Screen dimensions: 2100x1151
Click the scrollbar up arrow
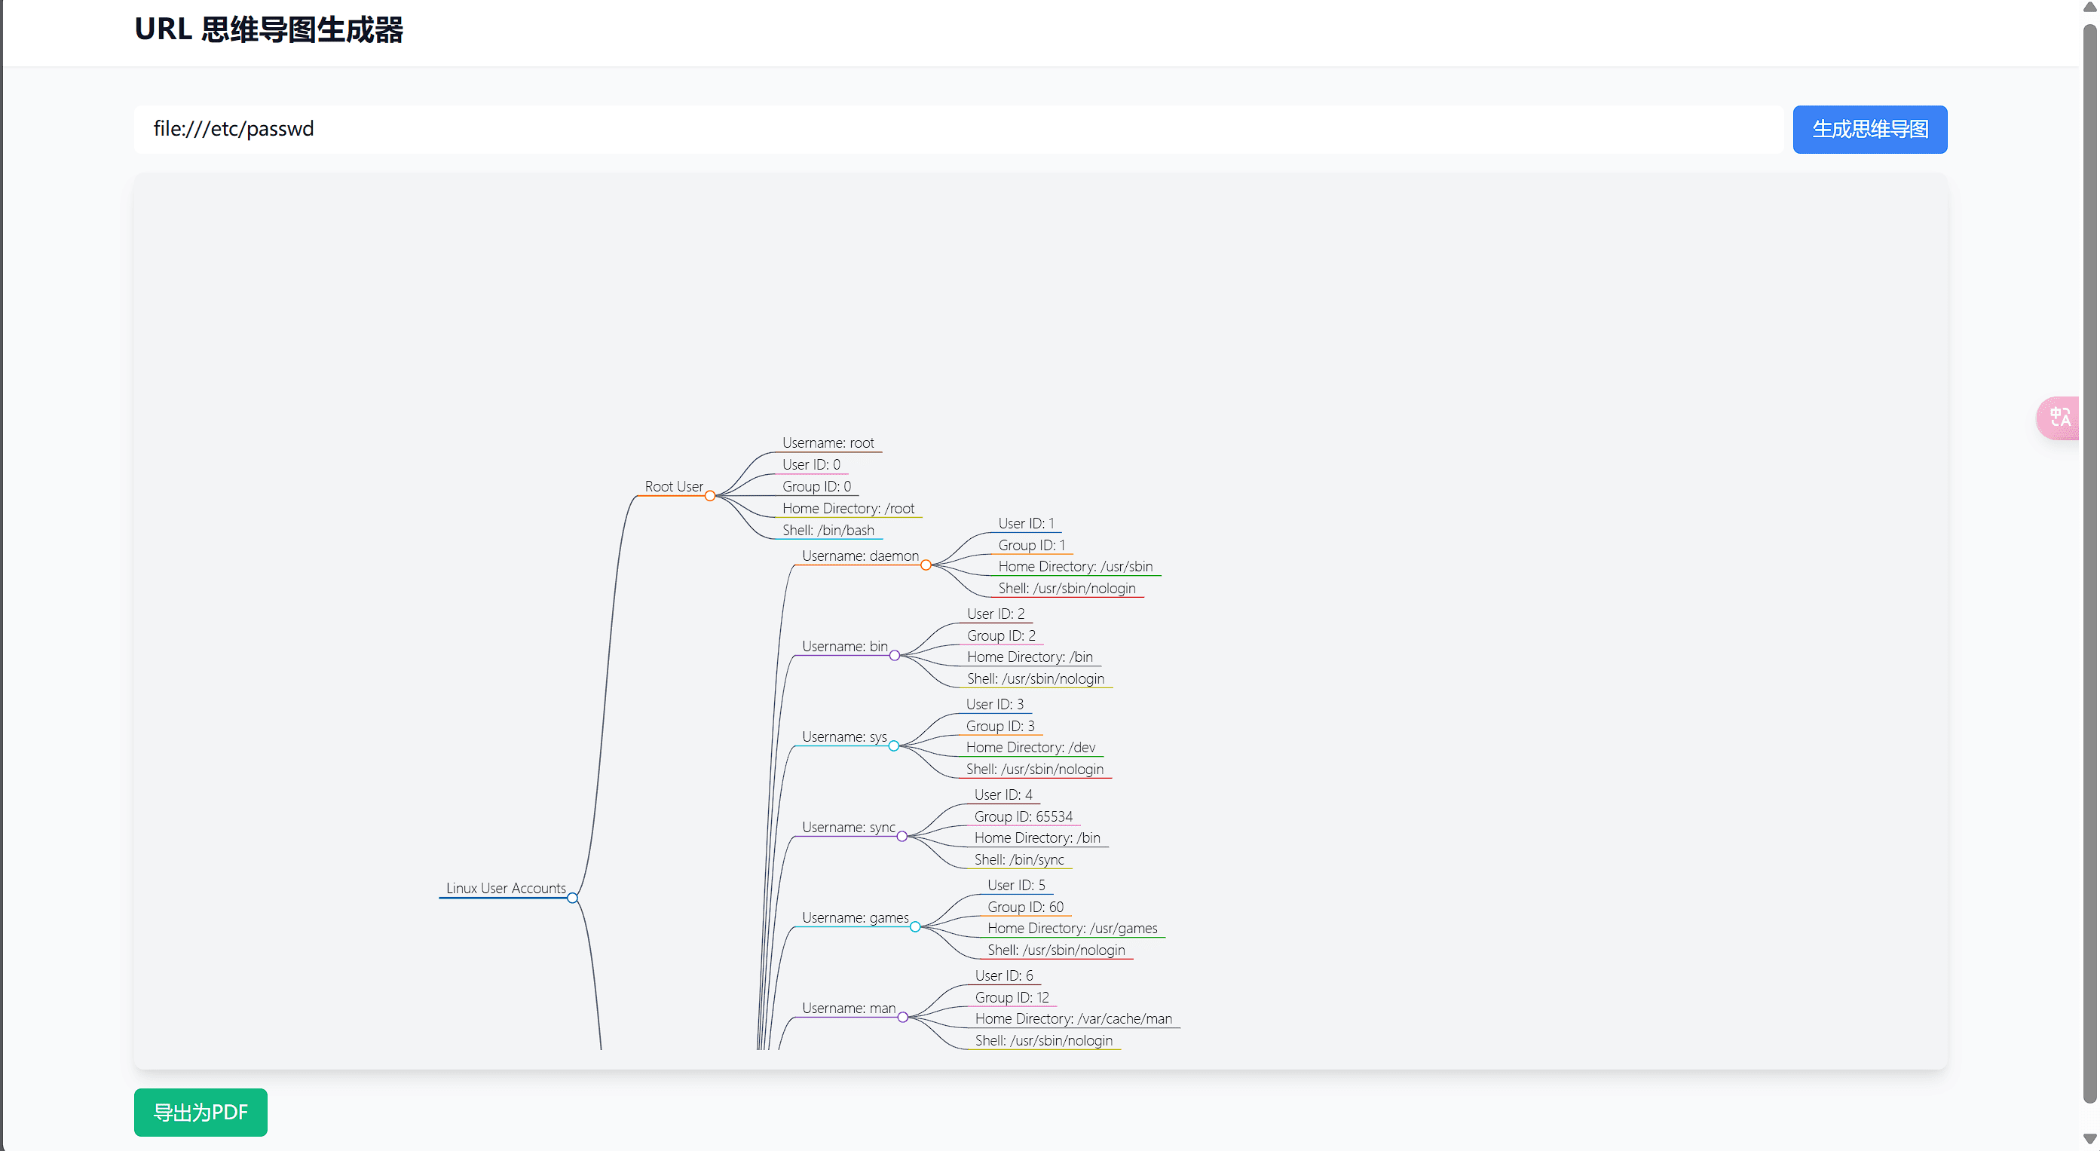point(2089,7)
